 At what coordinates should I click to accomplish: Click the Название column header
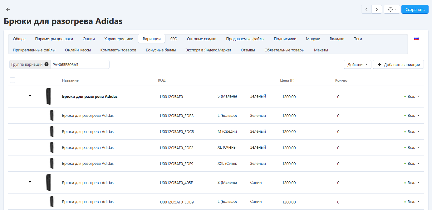70,80
